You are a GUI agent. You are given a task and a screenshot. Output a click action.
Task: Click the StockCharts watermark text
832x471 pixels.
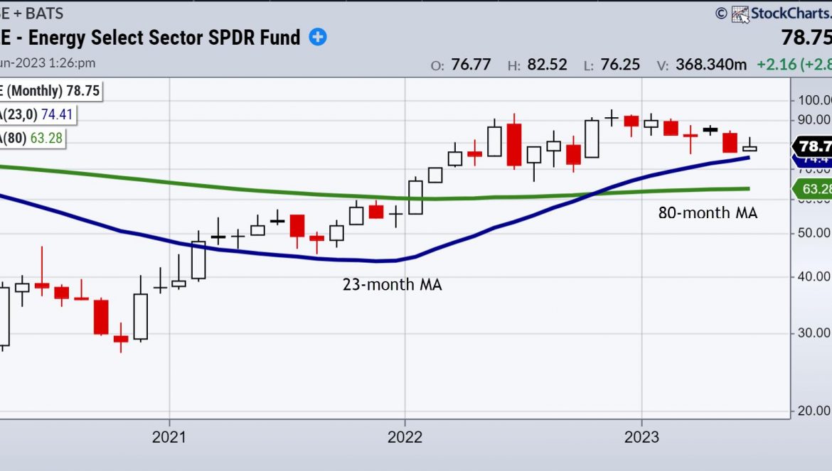click(791, 13)
